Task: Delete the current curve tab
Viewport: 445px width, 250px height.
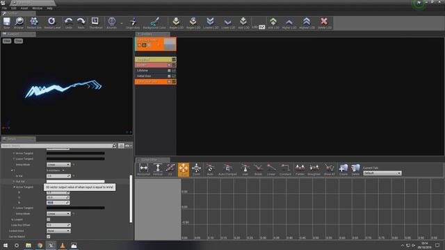Action: pyautogui.click(x=355, y=169)
